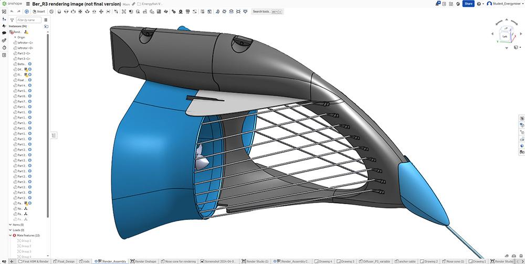Switch to Final ASM & Render tab

(33, 261)
